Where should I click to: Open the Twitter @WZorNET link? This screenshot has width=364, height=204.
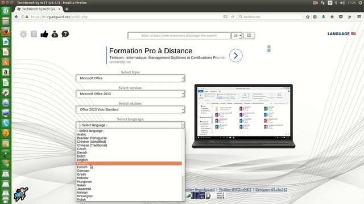tap(235, 189)
